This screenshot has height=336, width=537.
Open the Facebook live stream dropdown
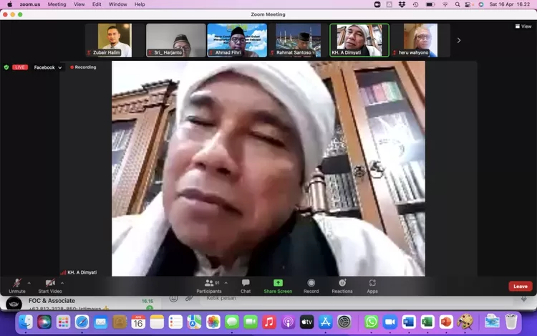click(48, 67)
